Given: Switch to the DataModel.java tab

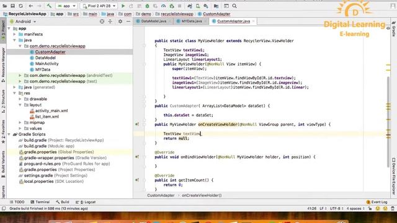Looking at the screenshot, I should tap(153, 21).
